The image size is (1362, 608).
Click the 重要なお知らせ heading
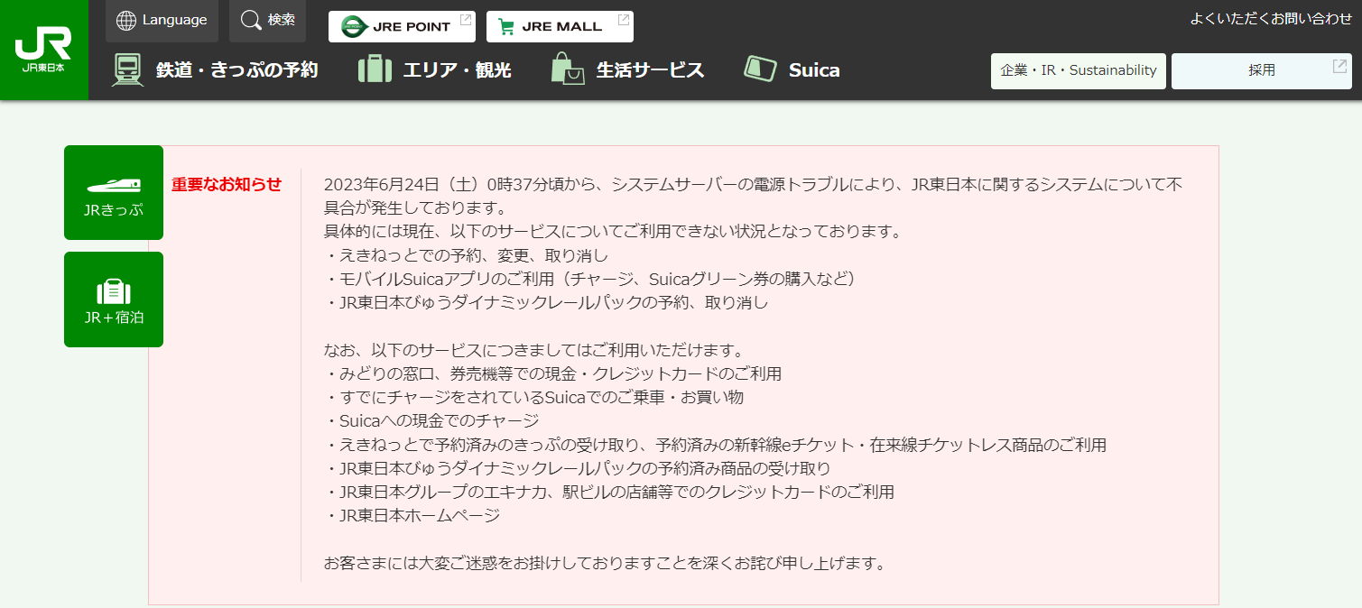[x=227, y=184]
